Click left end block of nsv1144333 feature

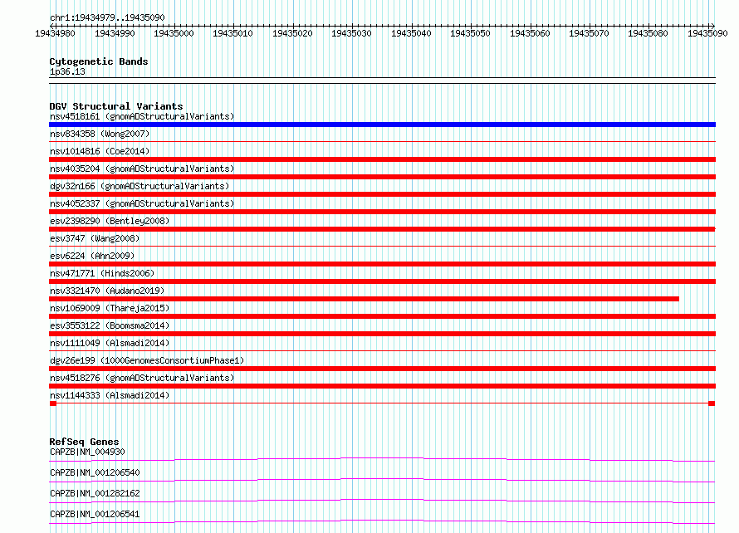53,403
